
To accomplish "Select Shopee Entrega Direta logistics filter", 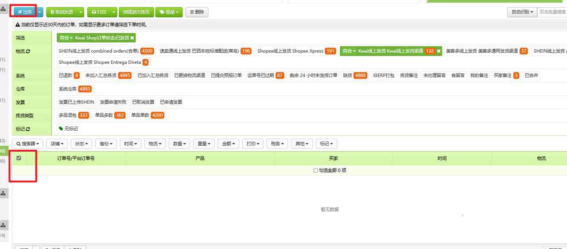I will [103, 62].
